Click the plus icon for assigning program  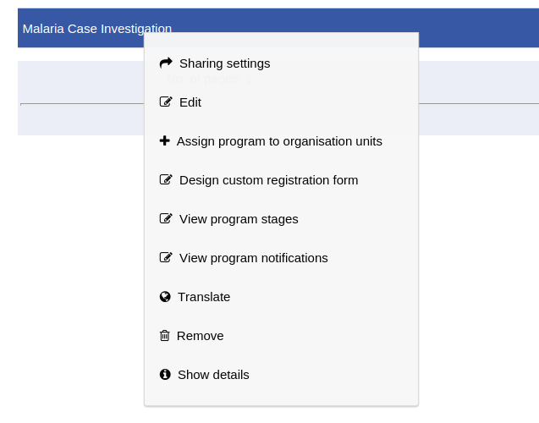164,140
